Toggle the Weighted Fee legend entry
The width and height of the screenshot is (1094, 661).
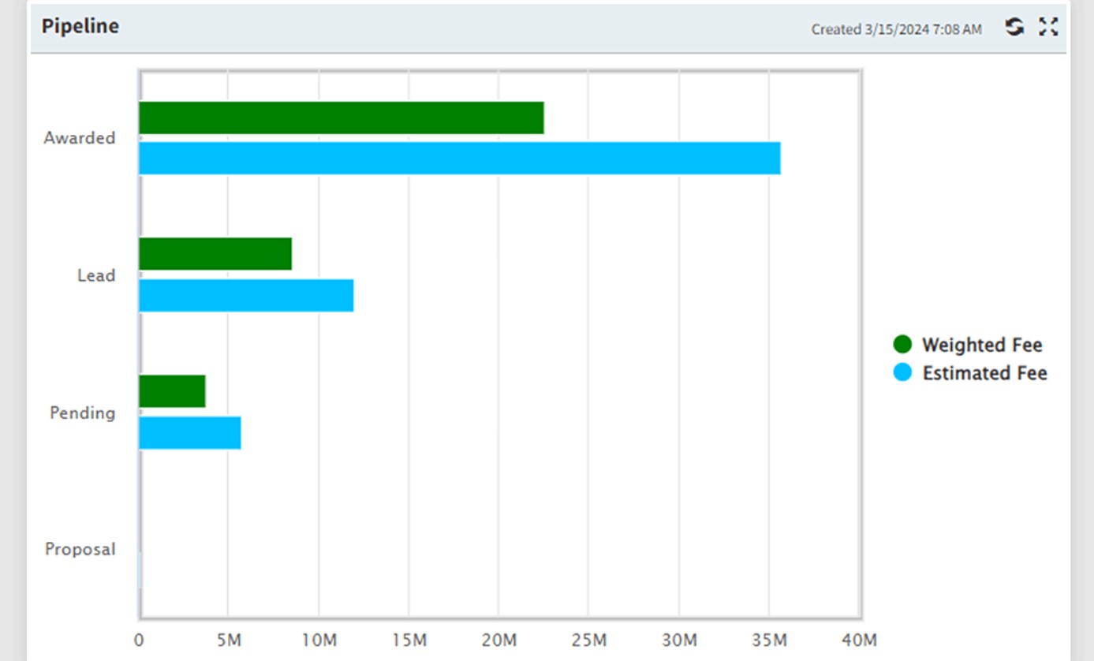click(x=968, y=345)
